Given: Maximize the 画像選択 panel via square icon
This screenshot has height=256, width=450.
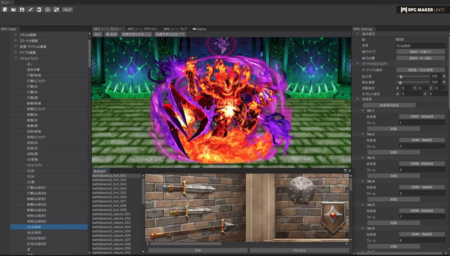Looking at the screenshot, I should point(345,171).
